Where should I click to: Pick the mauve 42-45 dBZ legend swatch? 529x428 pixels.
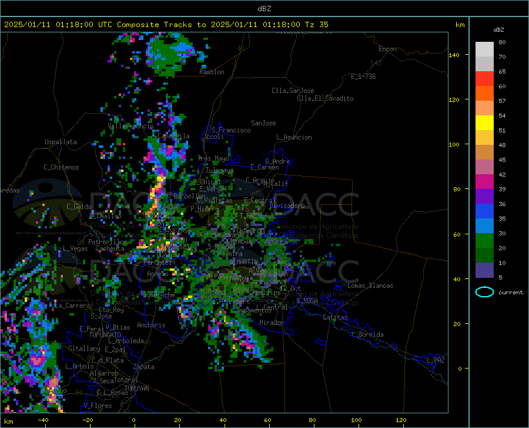tap(484, 167)
